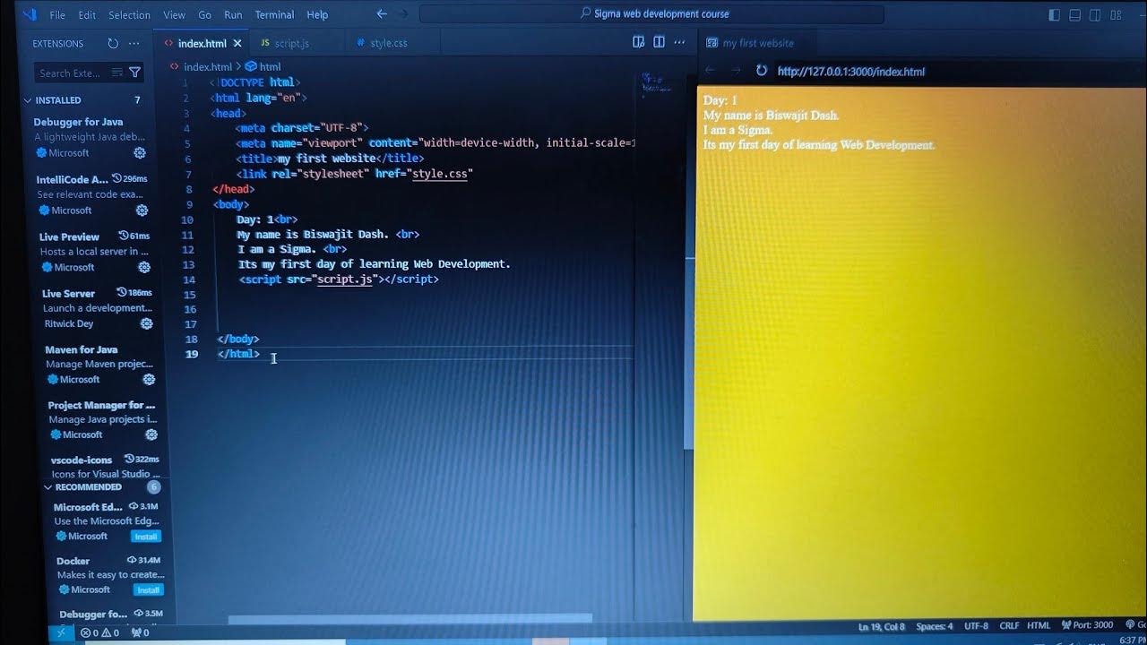Toggle the secondary side bar
The width and height of the screenshot is (1147, 645).
click(x=1095, y=15)
